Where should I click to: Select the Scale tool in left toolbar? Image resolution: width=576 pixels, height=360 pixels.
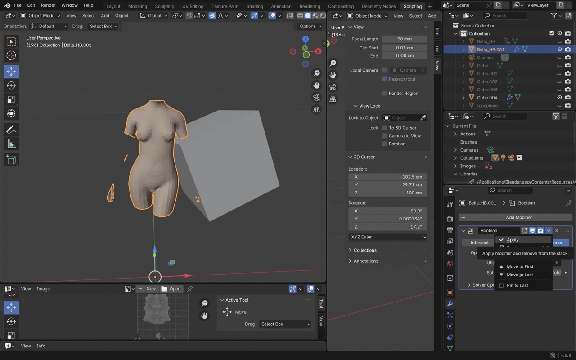pyautogui.click(x=11, y=99)
